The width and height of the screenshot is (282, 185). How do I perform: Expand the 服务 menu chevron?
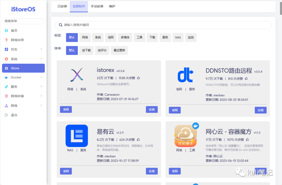coord(41,87)
